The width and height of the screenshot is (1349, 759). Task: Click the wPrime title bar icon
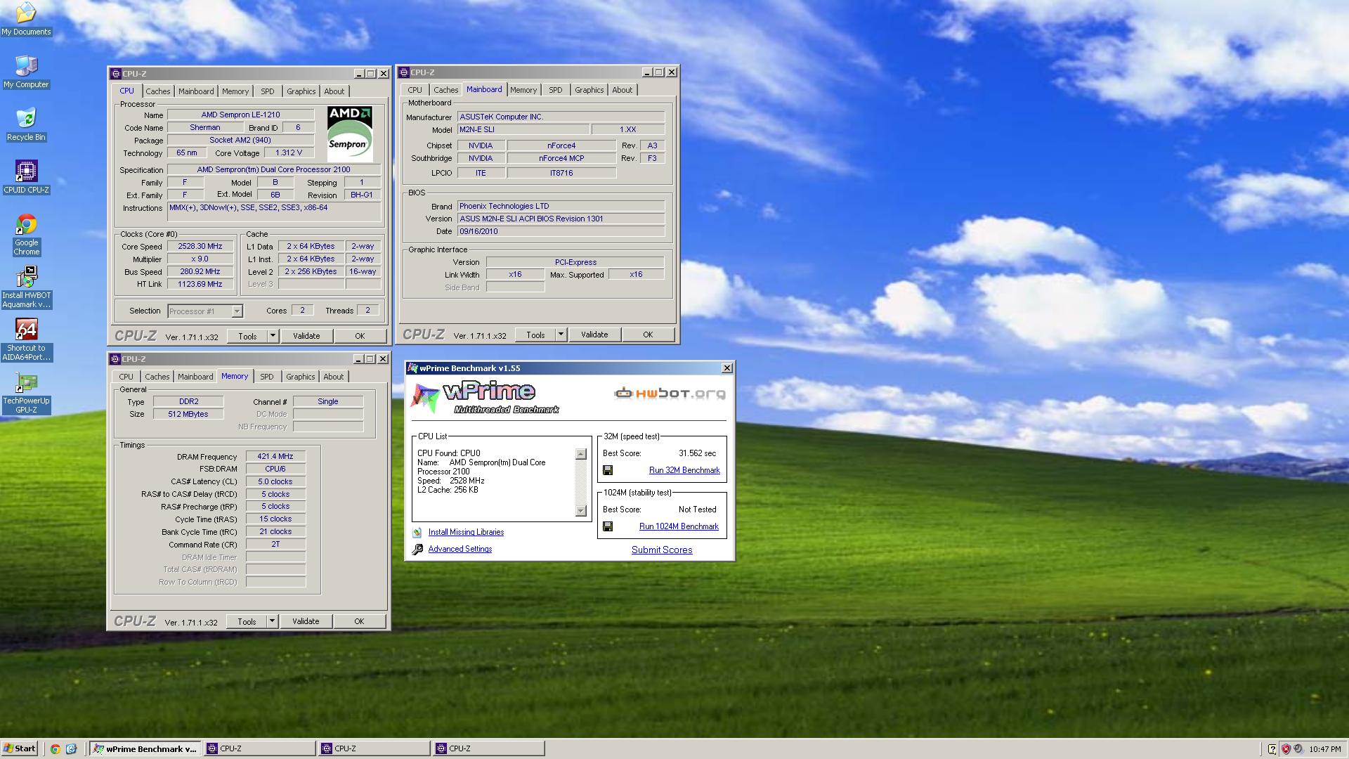click(414, 368)
